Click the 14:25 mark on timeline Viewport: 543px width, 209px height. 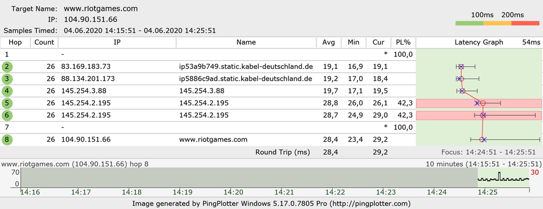pyautogui.click(x=488, y=192)
